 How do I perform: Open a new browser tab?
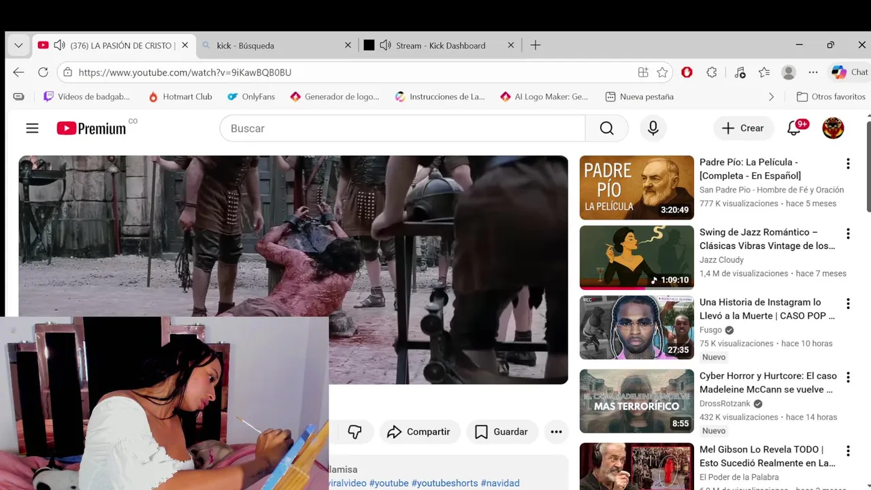(x=536, y=46)
